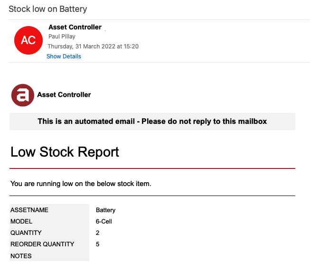The width and height of the screenshot is (310, 271).
Task: Select recipient name Paul Pillay
Action: click(62, 37)
